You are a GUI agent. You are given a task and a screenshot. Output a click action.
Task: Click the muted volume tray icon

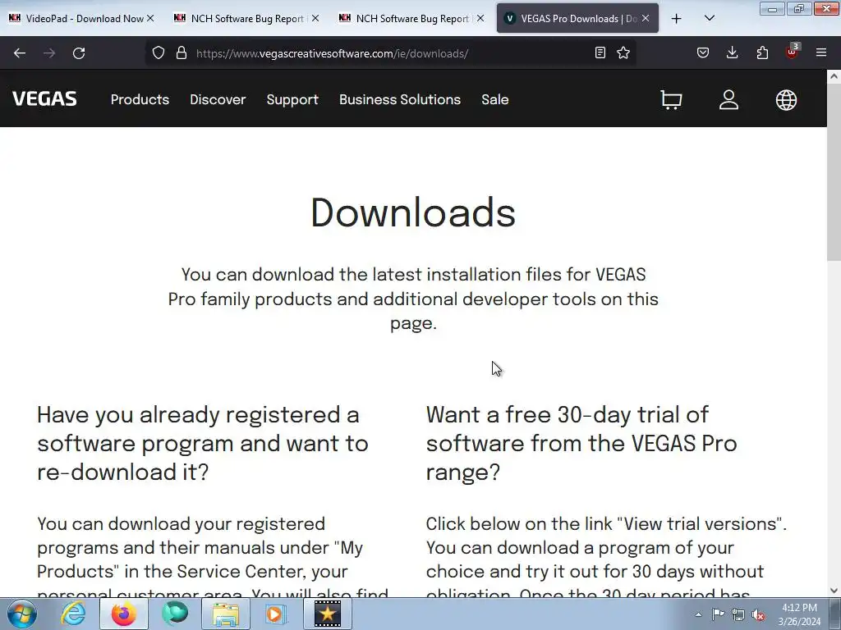(758, 615)
